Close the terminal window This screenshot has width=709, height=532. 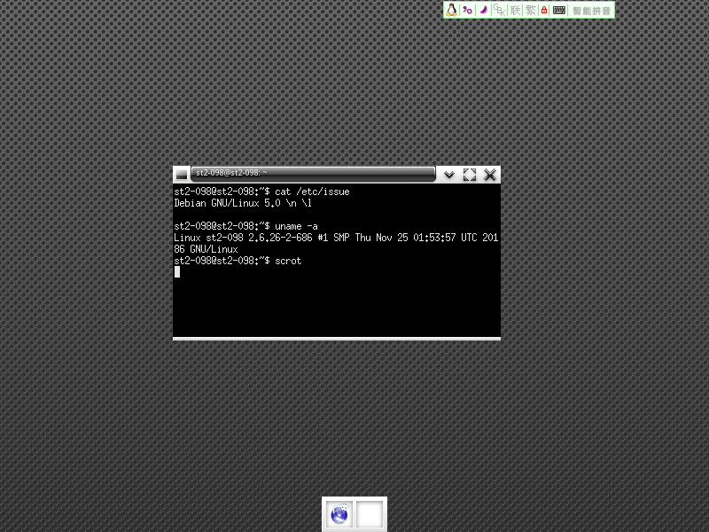[490, 175]
